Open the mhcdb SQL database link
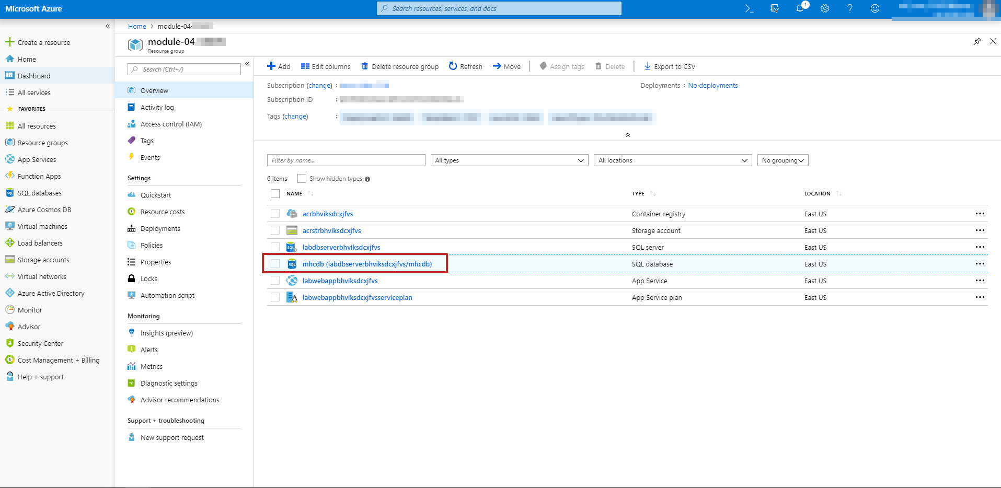The height and width of the screenshot is (488, 1001). point(367,264)
